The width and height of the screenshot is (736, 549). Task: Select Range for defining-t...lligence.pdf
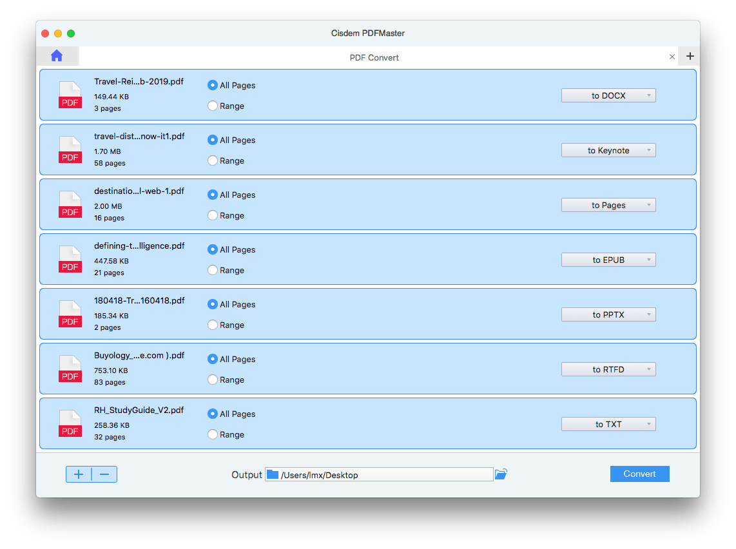(x=212, y=270)
